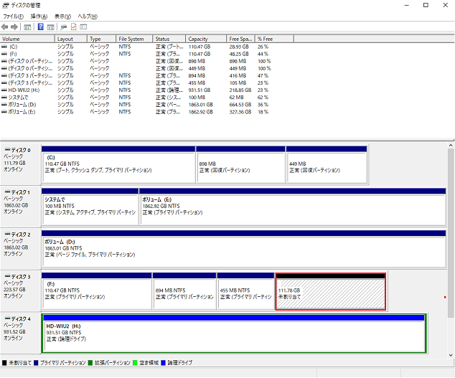Toggle the action pane toolbar icon
This screenshot has width=455, height=378.
50,27
